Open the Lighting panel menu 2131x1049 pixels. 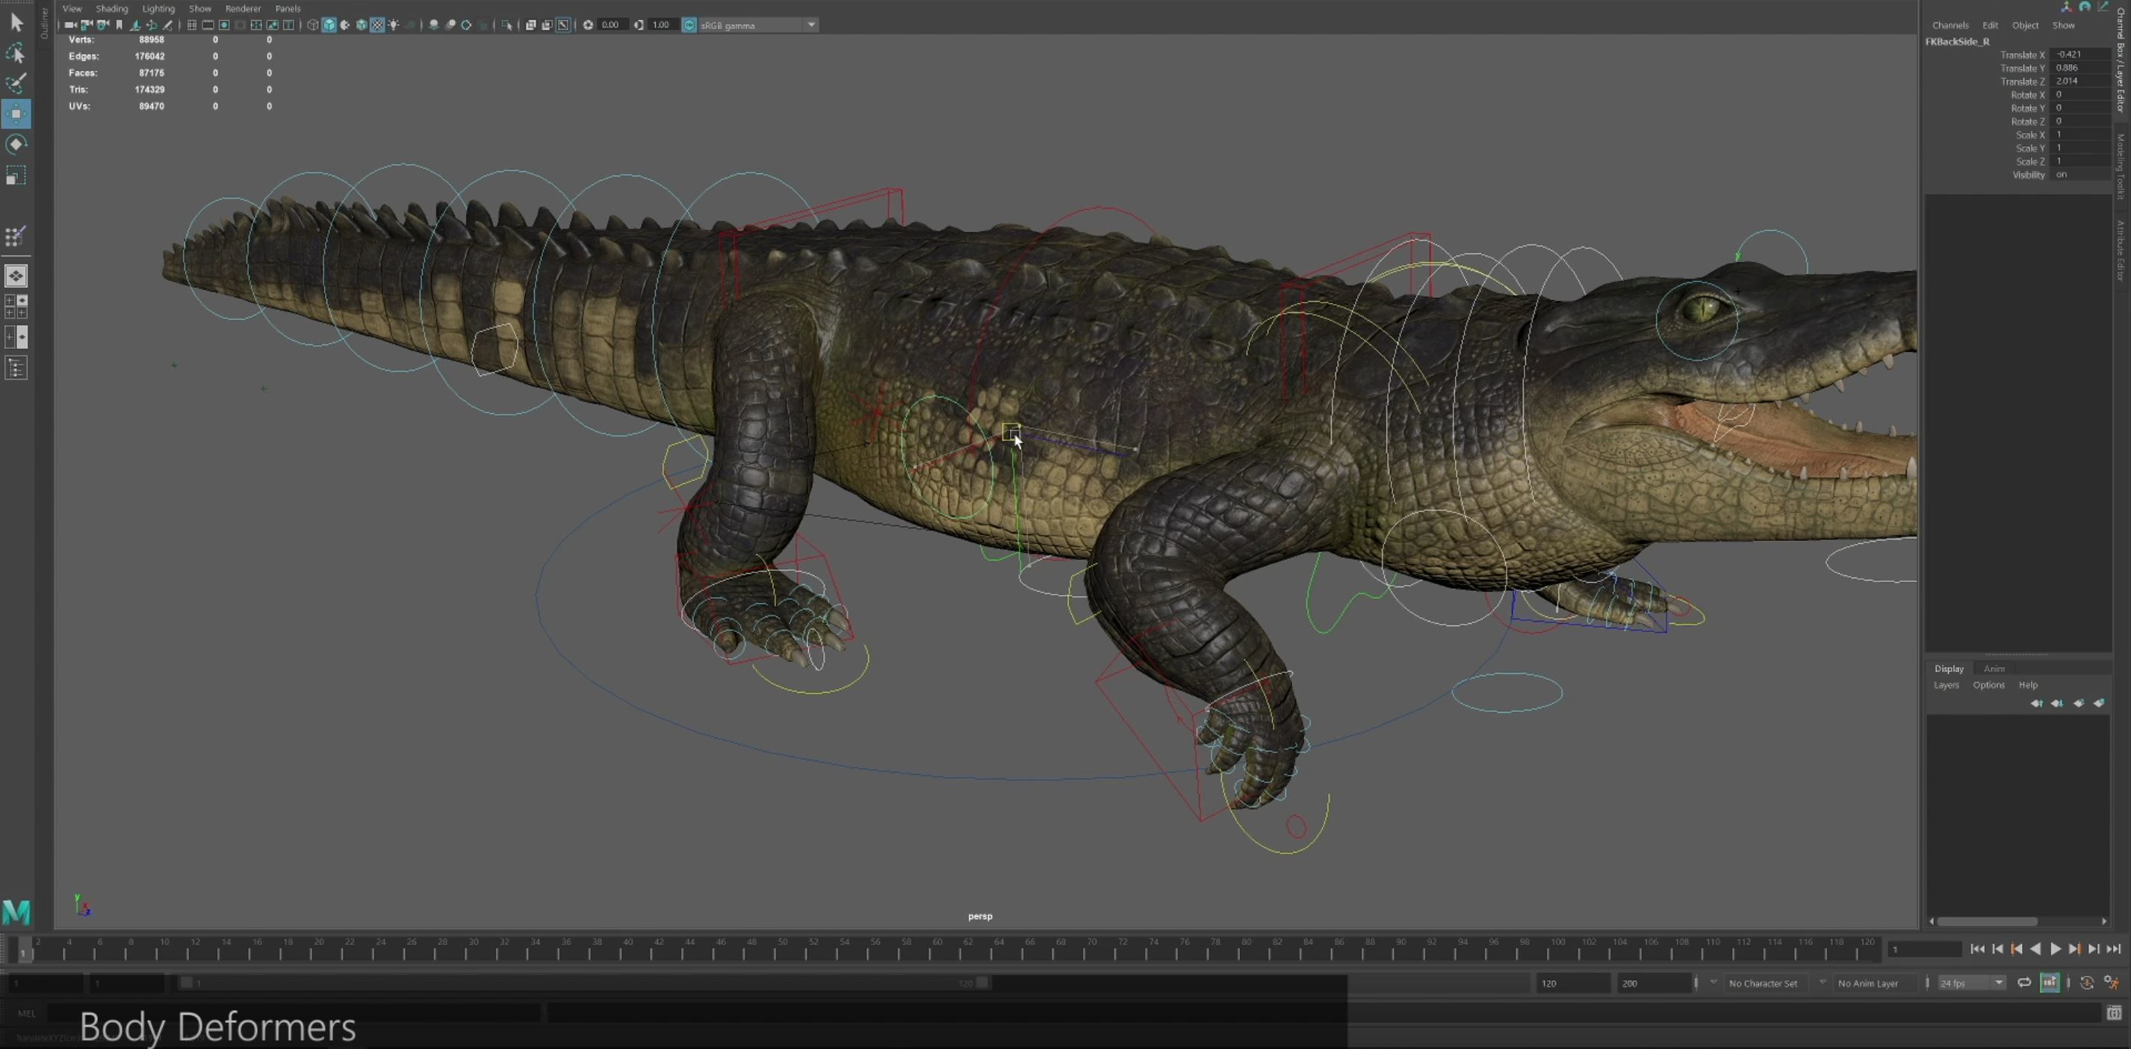158,8
